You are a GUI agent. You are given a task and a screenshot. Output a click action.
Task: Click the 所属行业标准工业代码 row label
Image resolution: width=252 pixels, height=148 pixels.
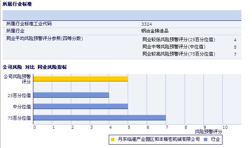point(29,24)
